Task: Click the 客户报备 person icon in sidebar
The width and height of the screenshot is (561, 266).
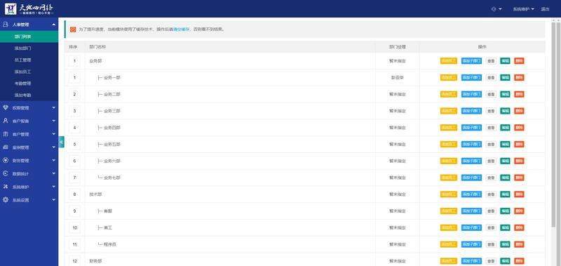Action: point(6,121)
